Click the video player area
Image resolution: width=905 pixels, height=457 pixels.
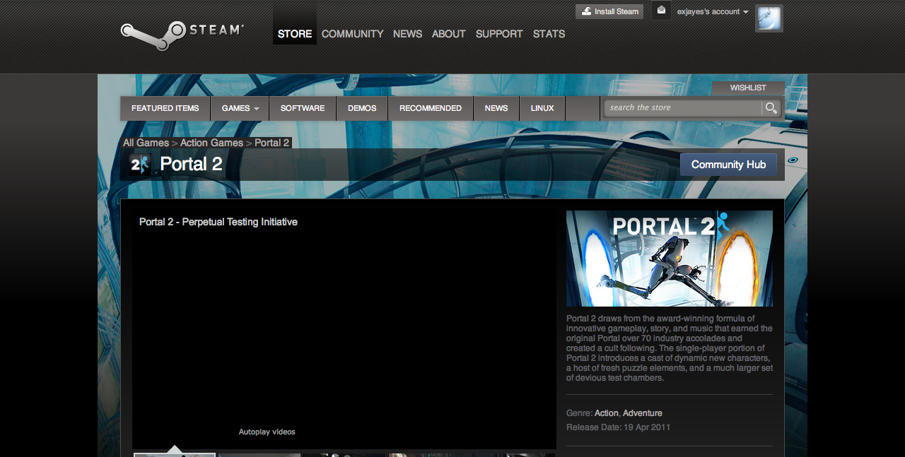[344, 328]
